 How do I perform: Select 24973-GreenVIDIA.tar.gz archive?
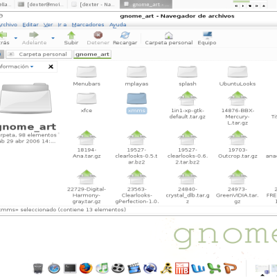(238, 186)
